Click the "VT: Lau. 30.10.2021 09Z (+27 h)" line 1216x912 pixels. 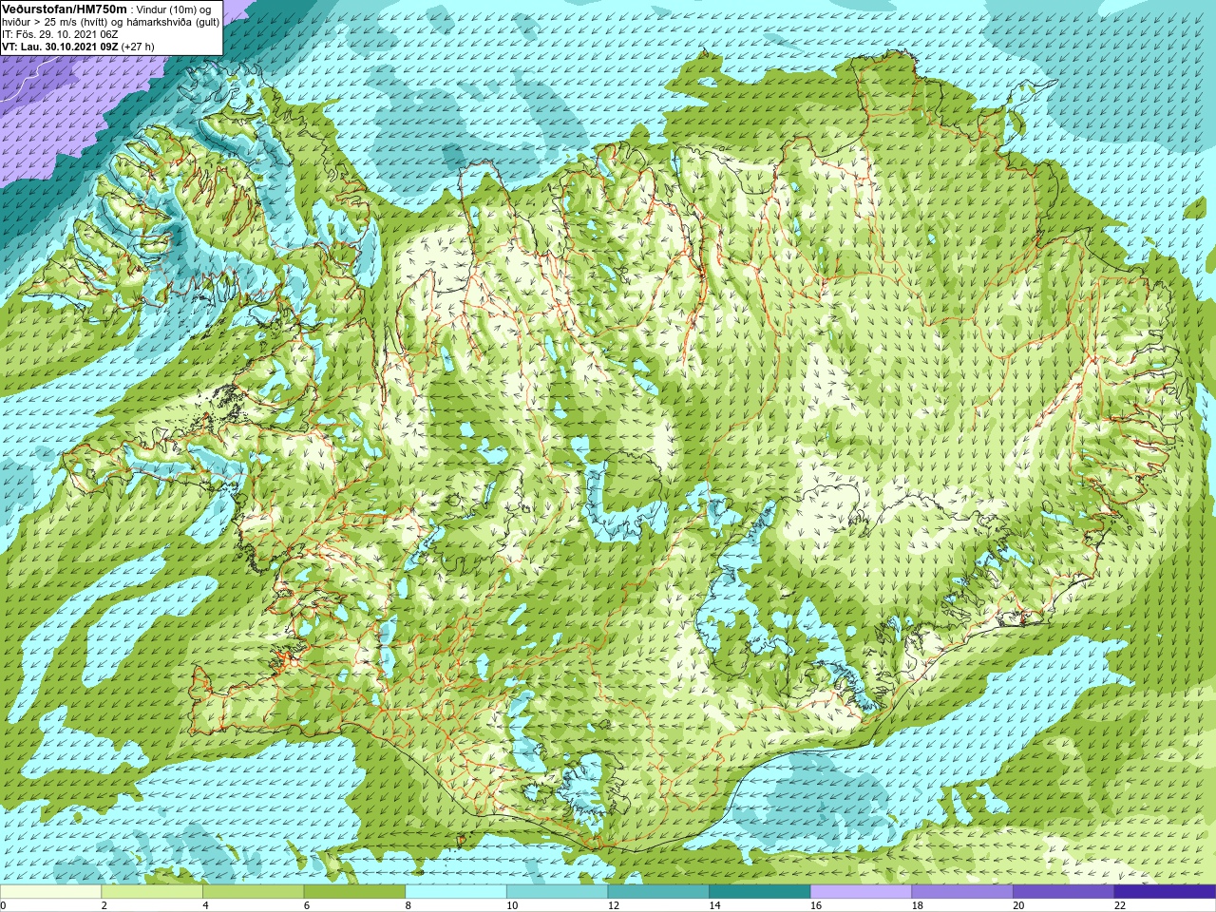tap(78, 46)
